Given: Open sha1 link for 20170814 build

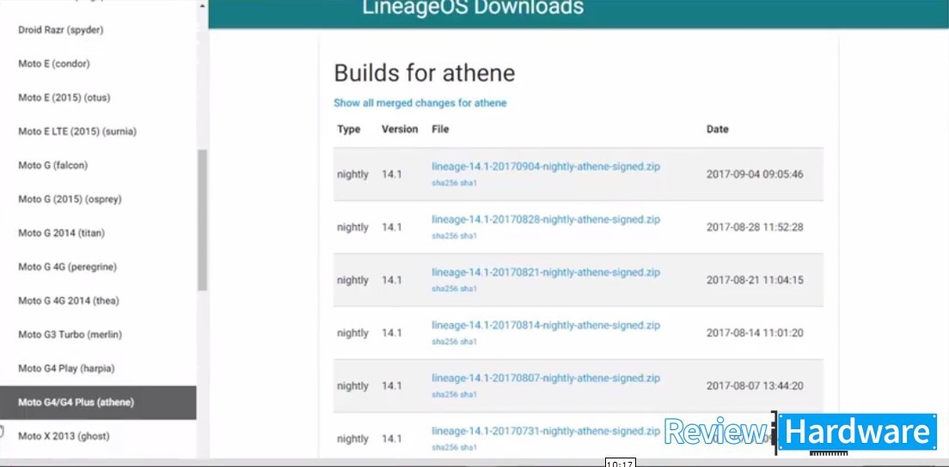Looking at the screenshot, I should click(468, 342).
